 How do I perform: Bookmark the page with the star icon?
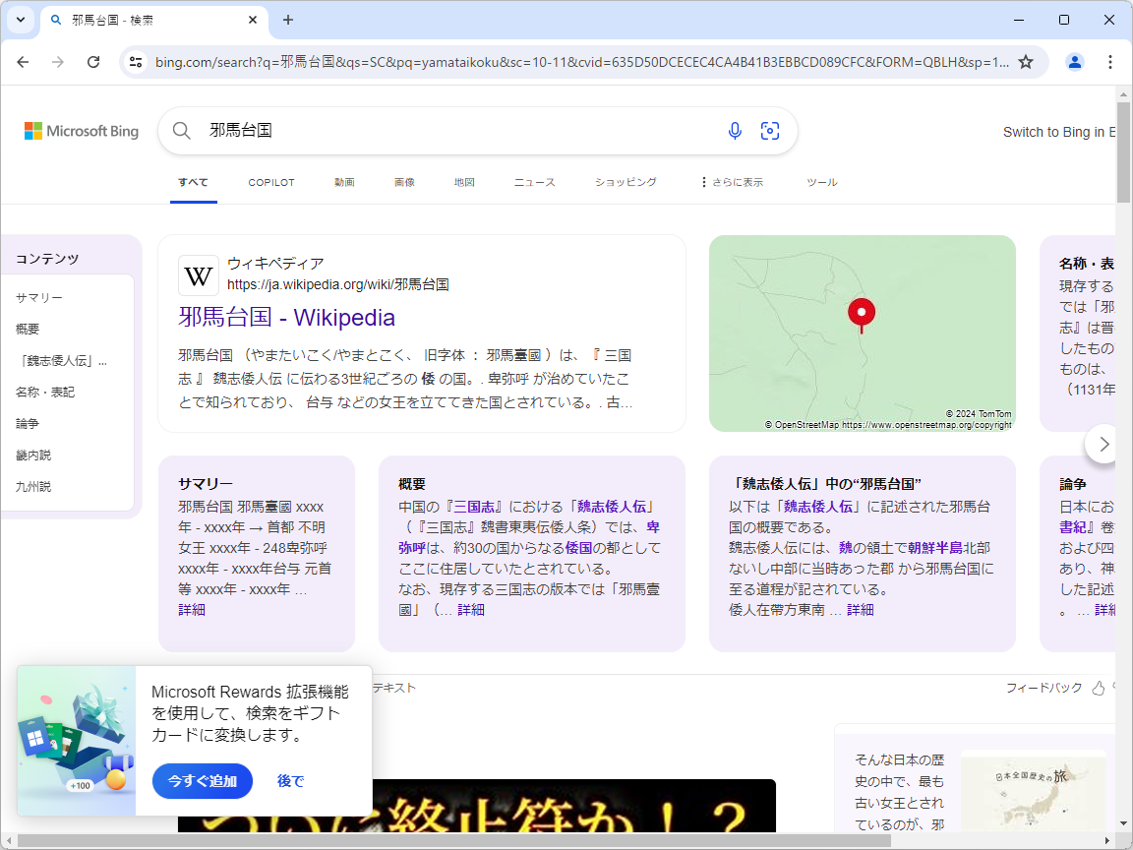tap(1026, 61)
